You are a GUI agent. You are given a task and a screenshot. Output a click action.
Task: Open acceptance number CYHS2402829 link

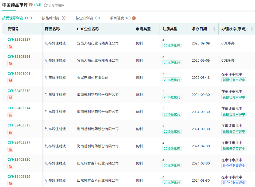(19, 177)
